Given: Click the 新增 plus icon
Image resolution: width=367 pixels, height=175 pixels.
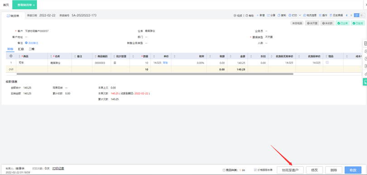Looking at the screenshot, I should (257, 15).
